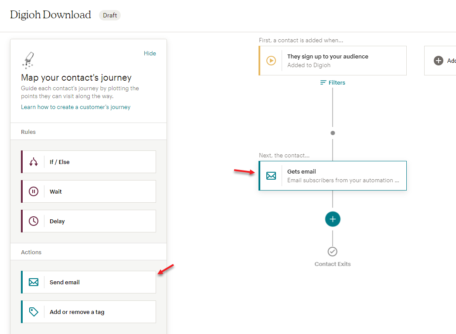This screenshot has height=334, width=456.
Task: Click the Contact Exits checkmark icon
Action: [333, 252]
